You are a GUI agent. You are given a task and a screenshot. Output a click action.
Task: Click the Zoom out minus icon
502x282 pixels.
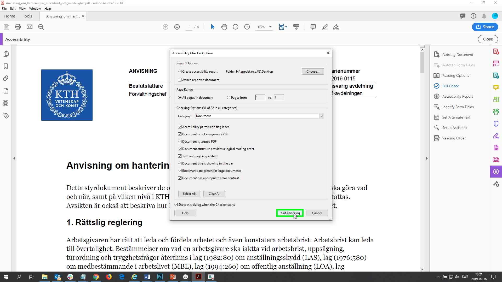(x=236, y=27)
